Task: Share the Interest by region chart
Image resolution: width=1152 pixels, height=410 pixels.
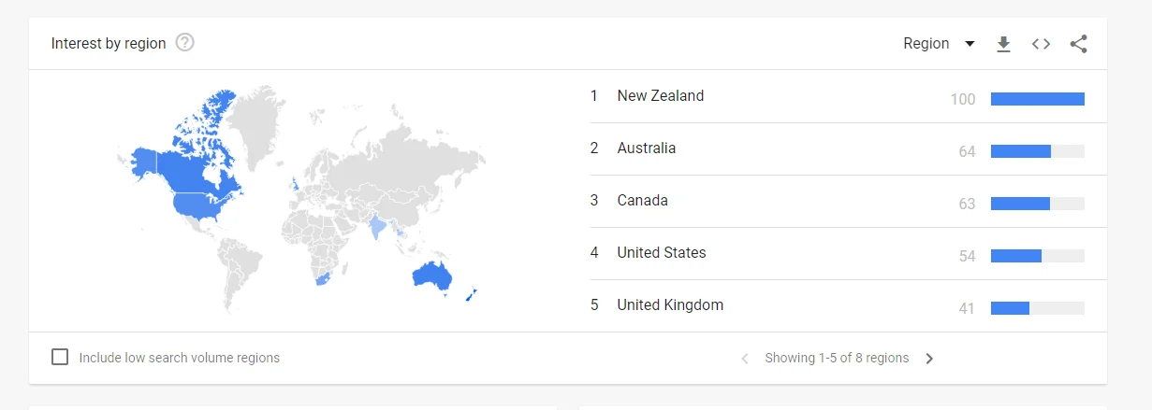Action: tap(1078, 44)
